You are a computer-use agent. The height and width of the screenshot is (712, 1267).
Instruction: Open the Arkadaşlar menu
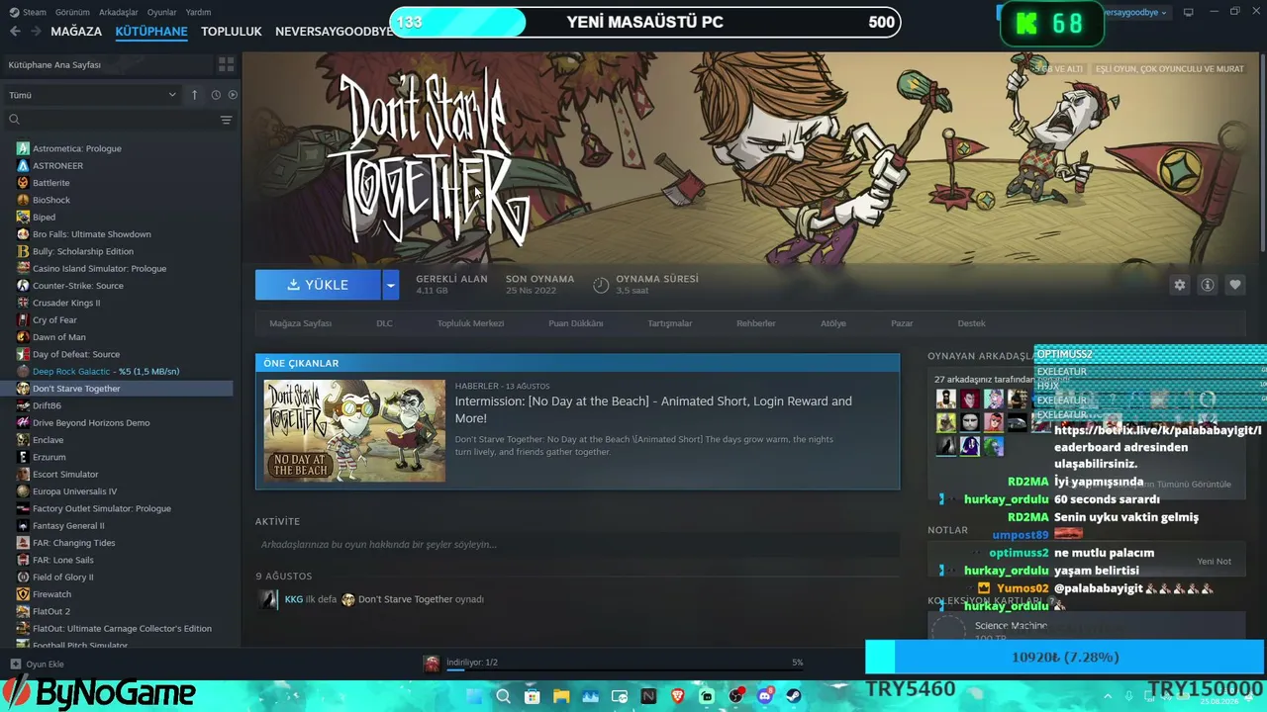119,12
